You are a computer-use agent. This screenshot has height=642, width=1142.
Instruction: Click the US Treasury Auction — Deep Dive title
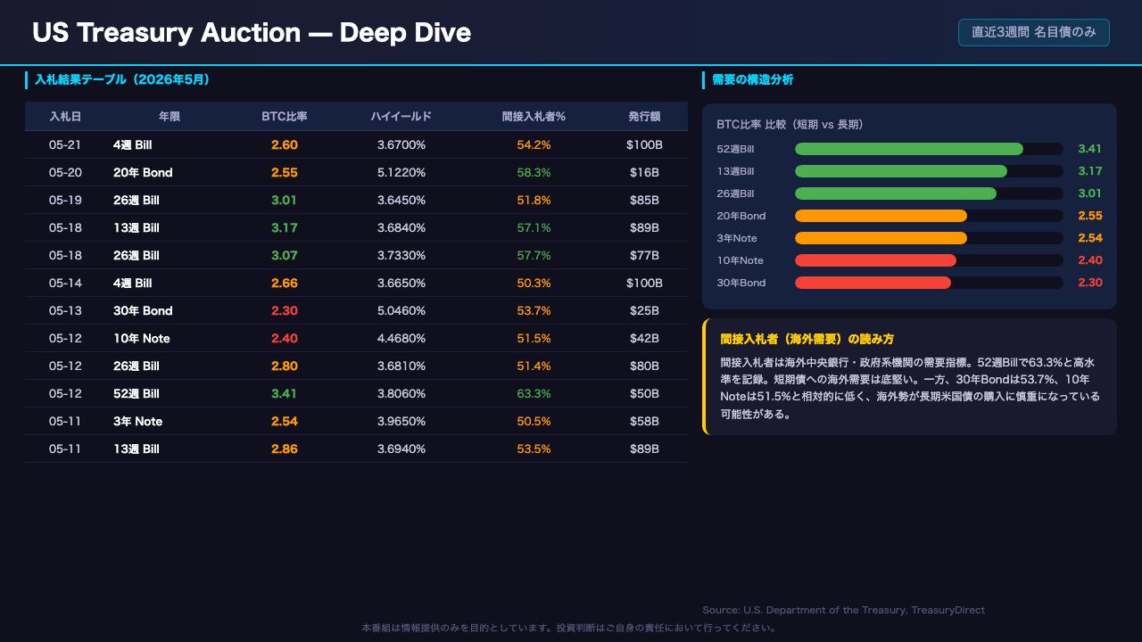tap(252, 33)
